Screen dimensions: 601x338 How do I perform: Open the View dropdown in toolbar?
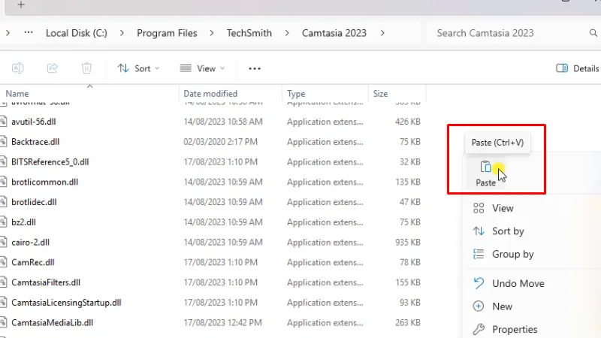point(203,68)
